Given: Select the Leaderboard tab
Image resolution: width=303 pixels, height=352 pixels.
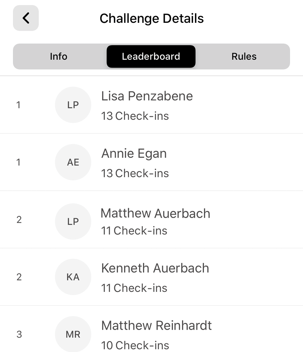Looking at the screenshot, I should click(151, 56).
